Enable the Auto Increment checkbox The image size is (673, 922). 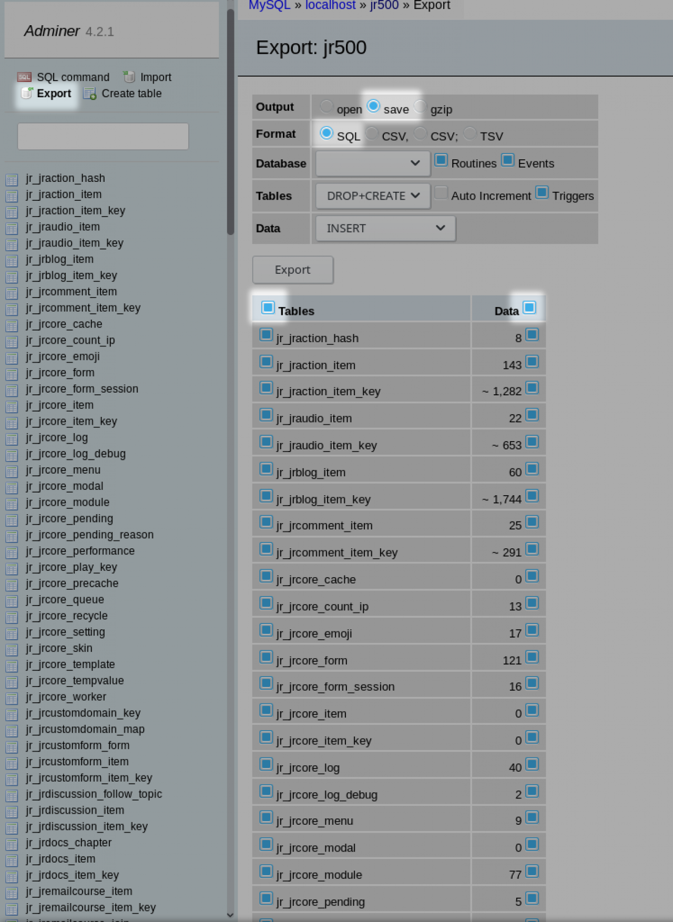[x=441, y=192]
